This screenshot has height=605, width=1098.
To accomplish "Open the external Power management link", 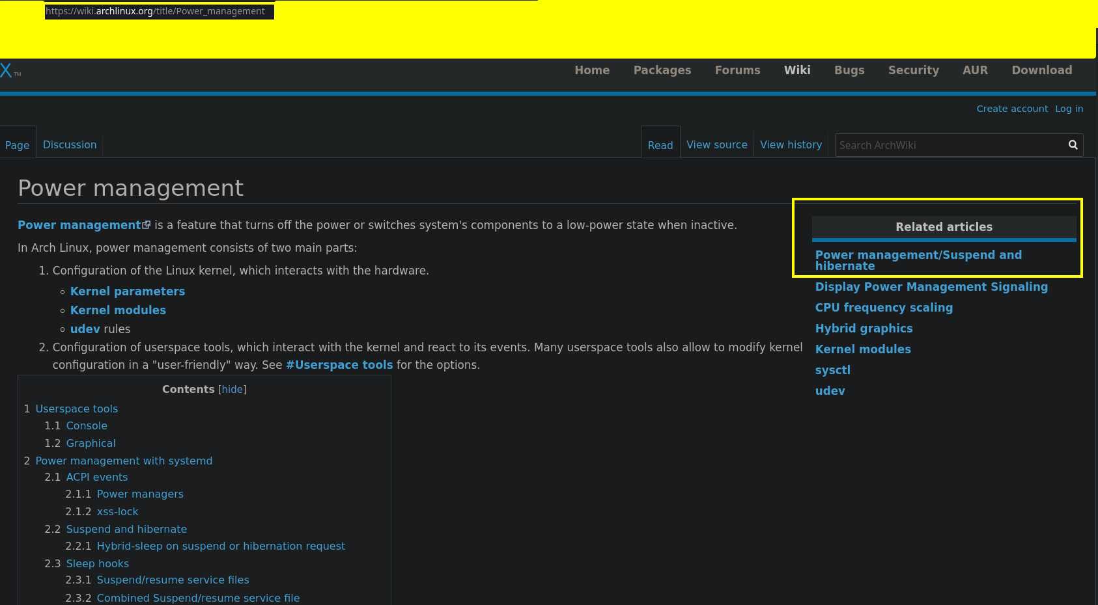I will pos(83,225).
